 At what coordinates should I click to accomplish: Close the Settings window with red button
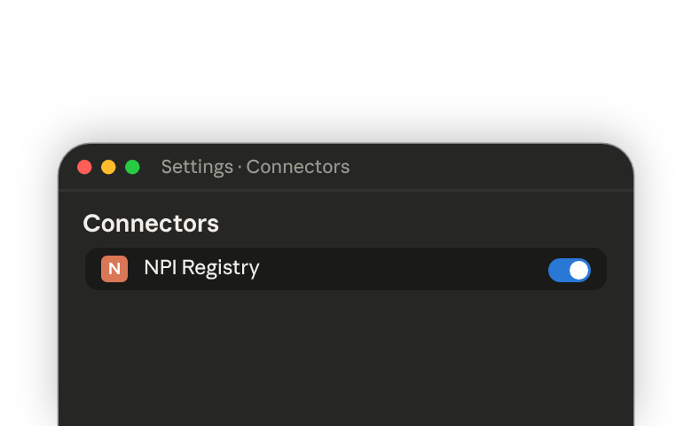[x=84, y=167]
